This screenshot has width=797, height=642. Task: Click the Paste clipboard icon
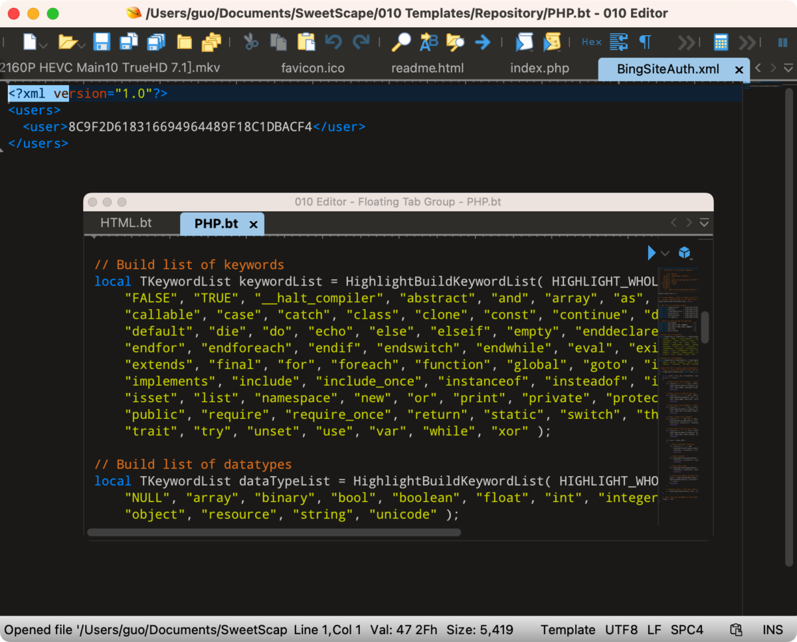(x=306, y=42)
